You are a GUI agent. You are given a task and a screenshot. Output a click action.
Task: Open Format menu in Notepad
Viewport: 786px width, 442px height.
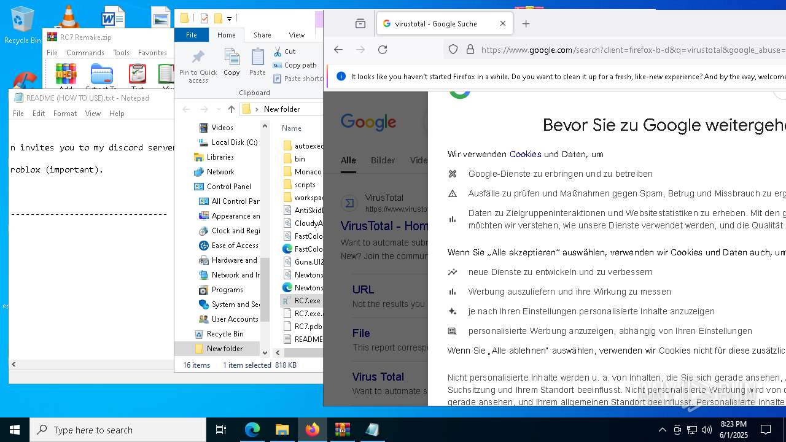(65, 114)
